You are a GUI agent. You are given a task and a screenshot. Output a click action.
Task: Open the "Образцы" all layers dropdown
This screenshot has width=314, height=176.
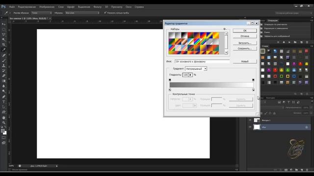[82, 13]
